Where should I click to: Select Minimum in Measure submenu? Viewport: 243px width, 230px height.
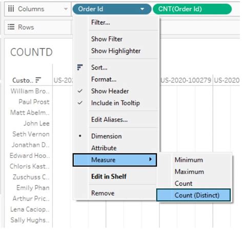194,160
